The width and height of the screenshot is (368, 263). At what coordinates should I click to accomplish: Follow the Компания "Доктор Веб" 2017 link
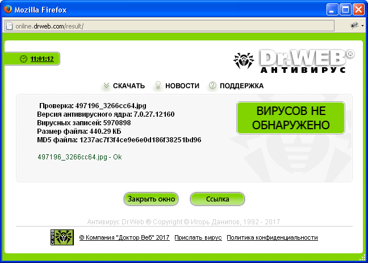pos(124,237)
